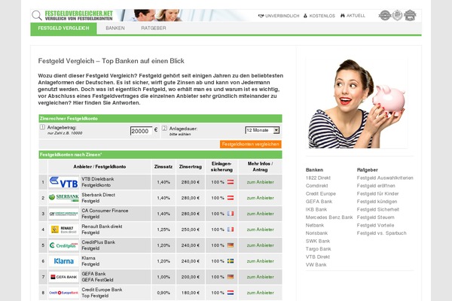Open the Festgeld für Kinder link
This screenshot has height=301, width=452.
[377, 193]
